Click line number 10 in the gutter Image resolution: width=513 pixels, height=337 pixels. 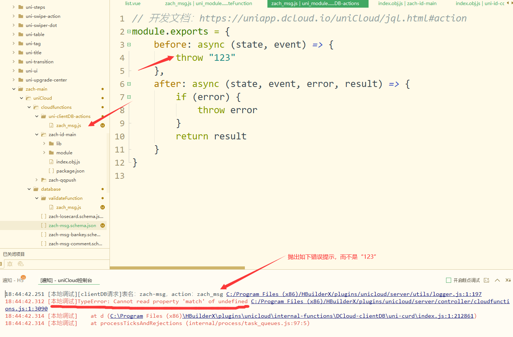point(120,136)
